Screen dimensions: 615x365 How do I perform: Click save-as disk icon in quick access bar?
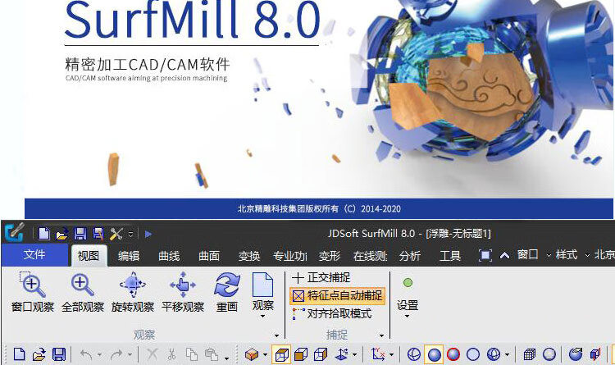pos(98,234)
